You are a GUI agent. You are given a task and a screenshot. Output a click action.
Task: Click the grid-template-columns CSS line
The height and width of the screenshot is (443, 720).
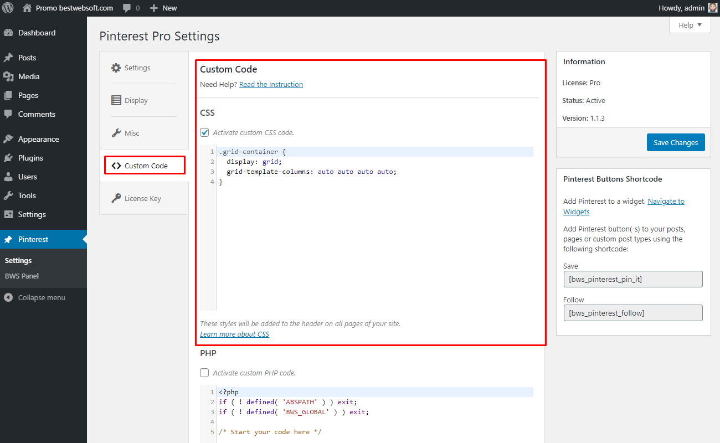coord(312,172)
